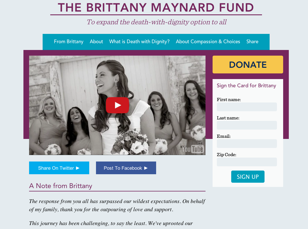Image resolution: width=308 pixels, height=229 pixels.
Task: Play the YouTube video
Action: 117,105
